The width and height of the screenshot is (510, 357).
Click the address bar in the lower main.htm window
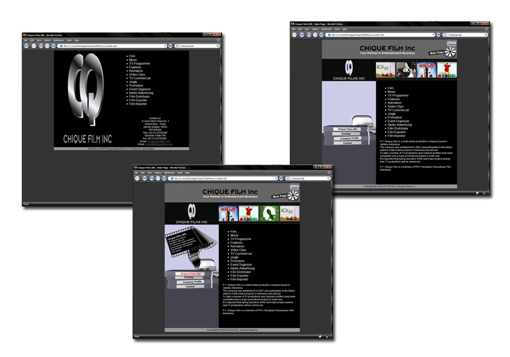(x=223, y=178)
